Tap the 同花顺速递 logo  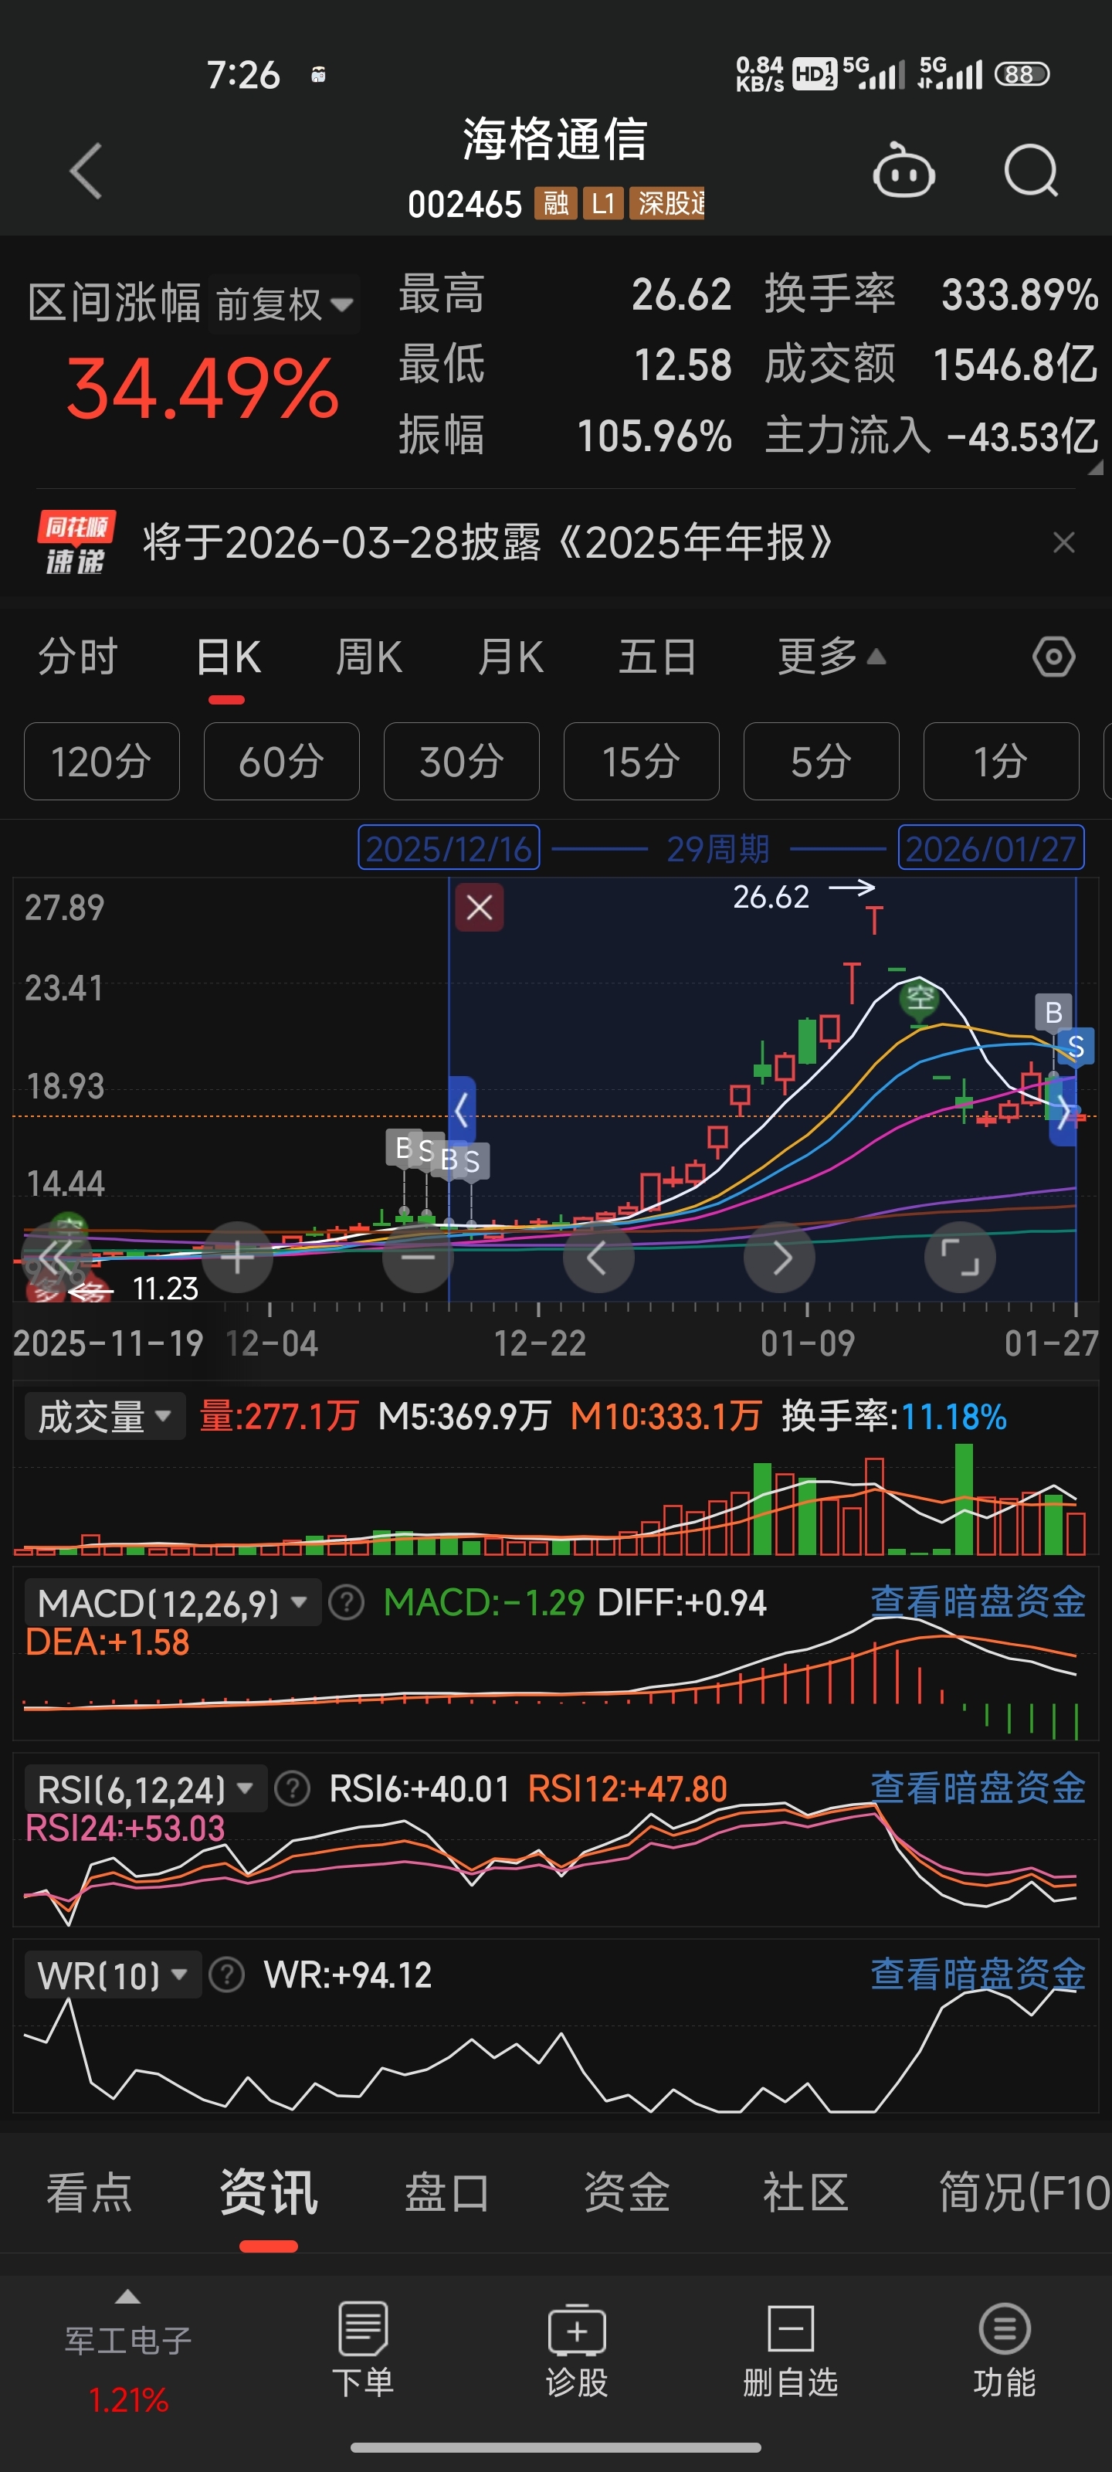(x=76, y=542)
